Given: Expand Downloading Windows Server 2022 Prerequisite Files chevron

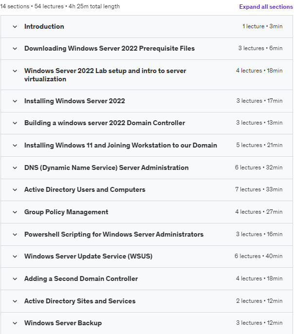Looking at the screenshot, I should click(15, 49).
